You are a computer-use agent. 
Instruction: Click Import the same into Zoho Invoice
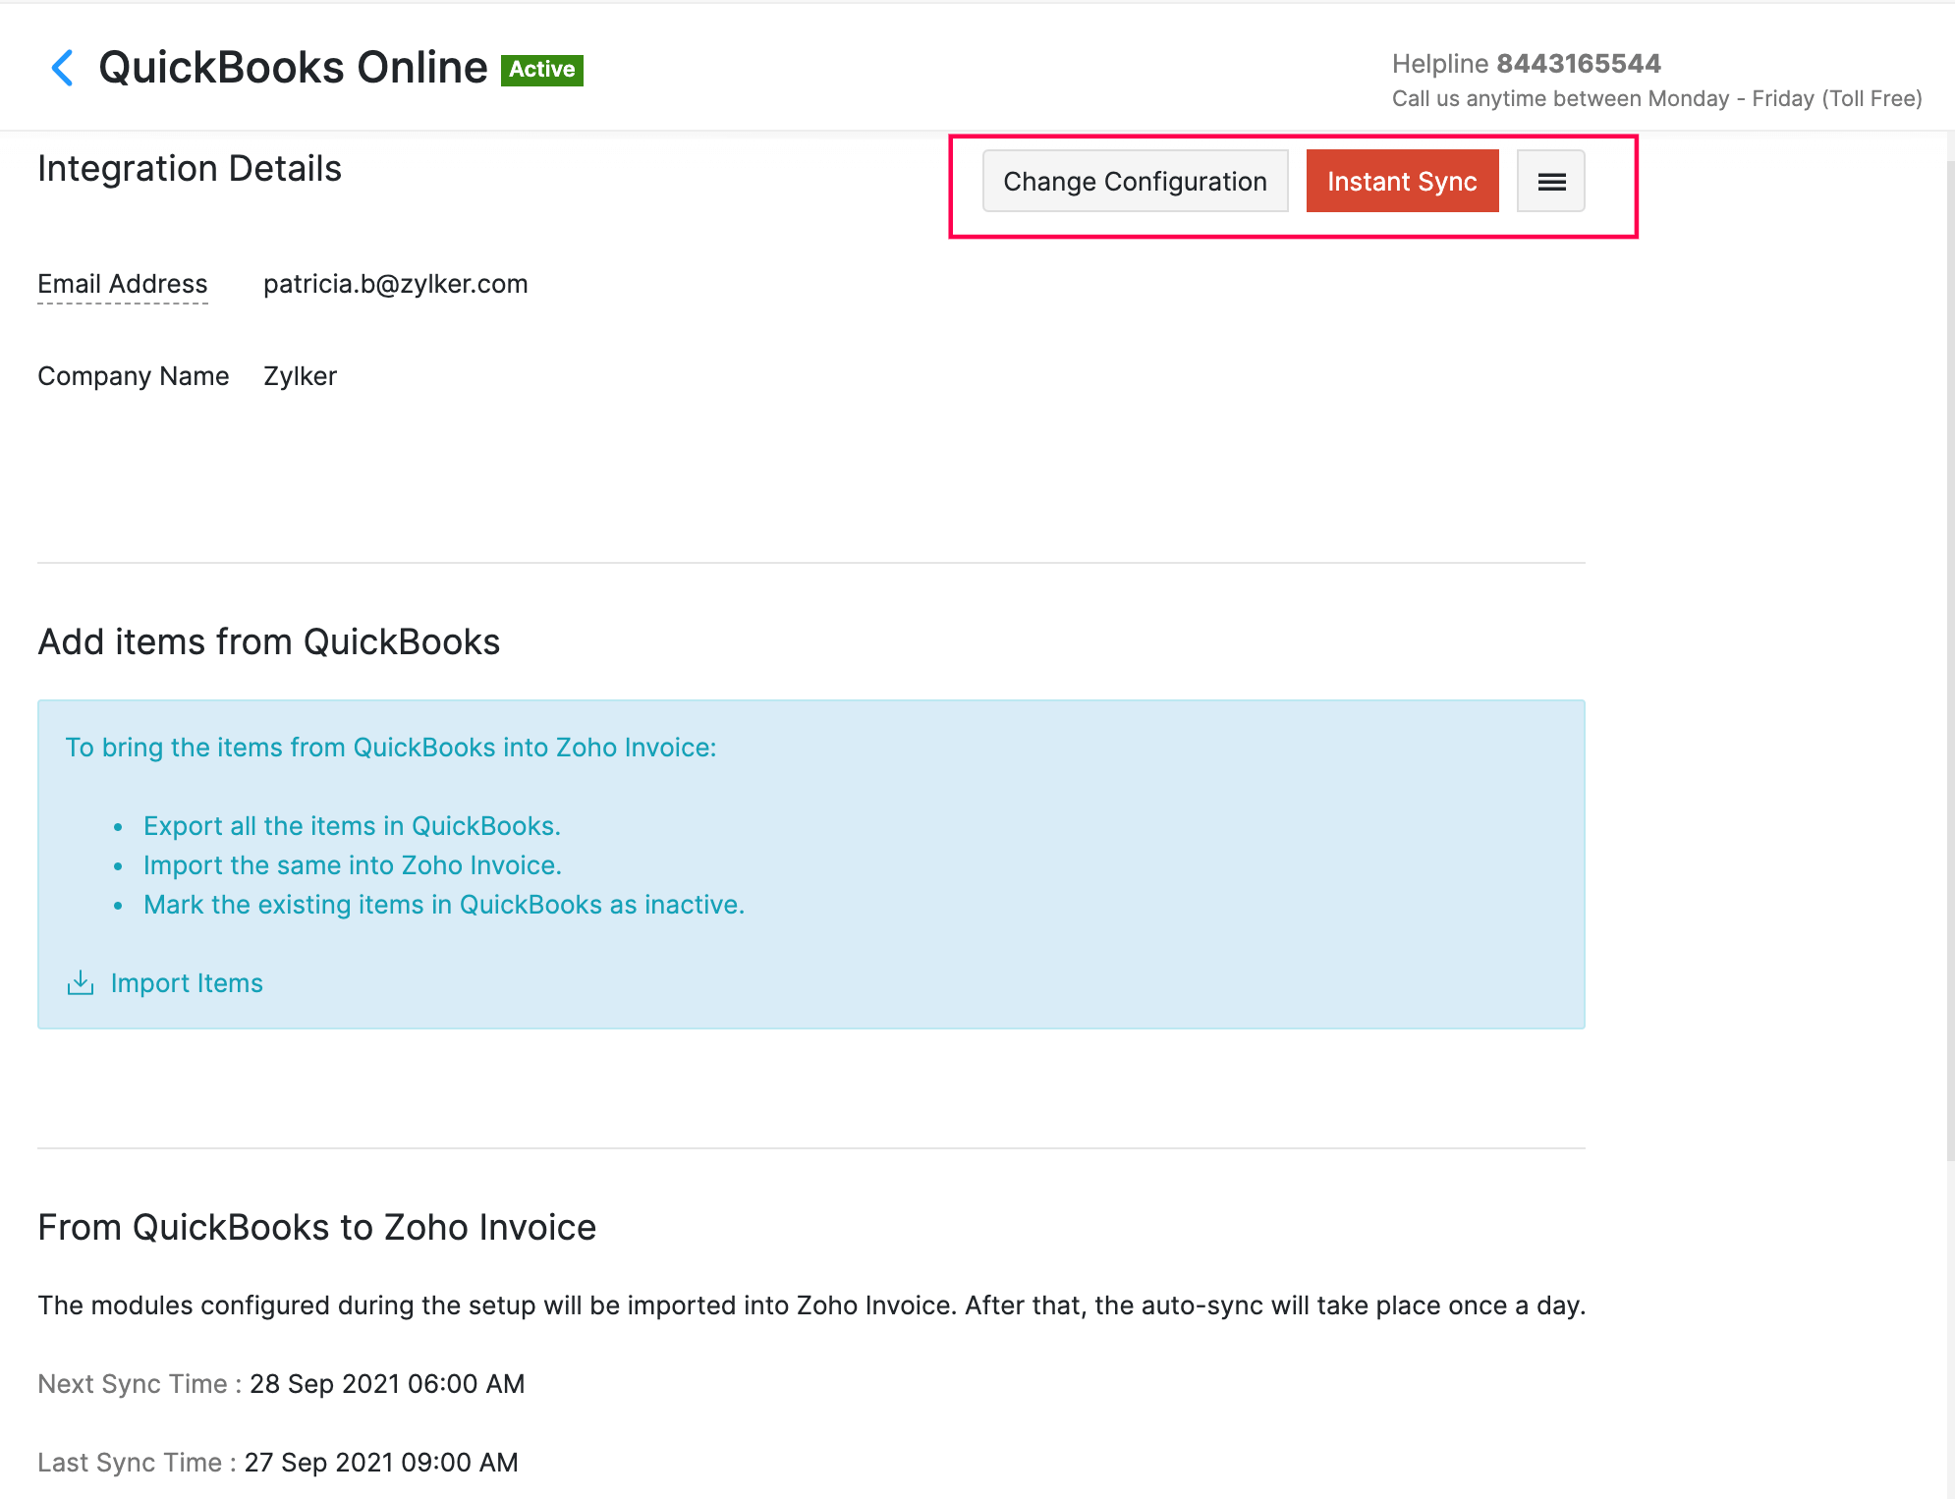[350, 864]
